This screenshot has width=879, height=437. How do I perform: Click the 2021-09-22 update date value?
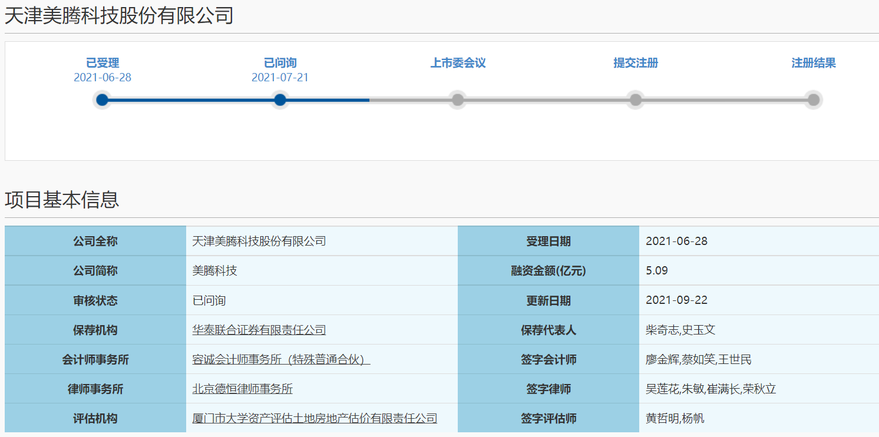pyautogui.click(x=677, y=300)
